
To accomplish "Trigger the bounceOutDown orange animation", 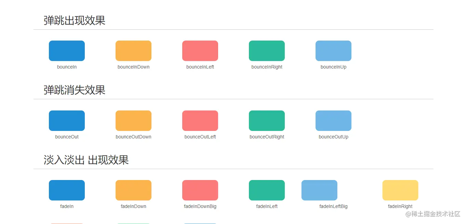I will coord(133,120).
